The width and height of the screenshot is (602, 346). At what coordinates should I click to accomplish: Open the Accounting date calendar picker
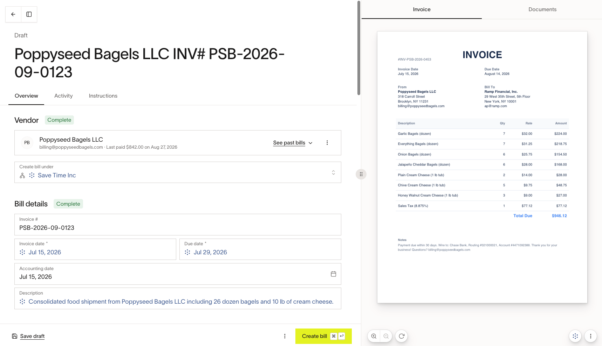click(334, 274)
